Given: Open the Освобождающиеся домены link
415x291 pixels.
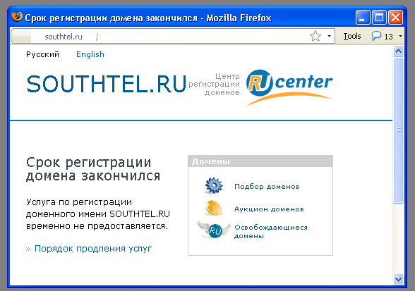Looking at the screenshot, I should coord(271,232).
